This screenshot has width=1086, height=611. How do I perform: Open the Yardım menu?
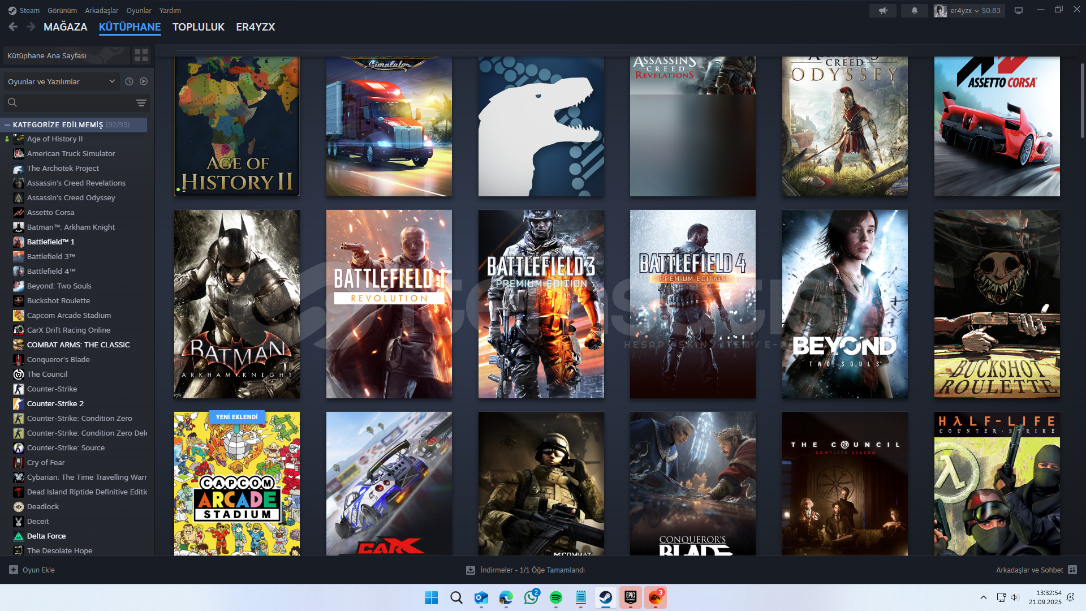(170, 10)
